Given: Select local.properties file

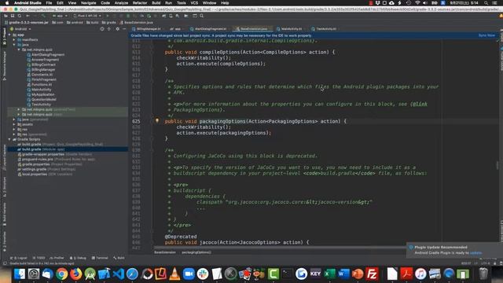Looking at the screenshot, I should click(x=45, y=175).
